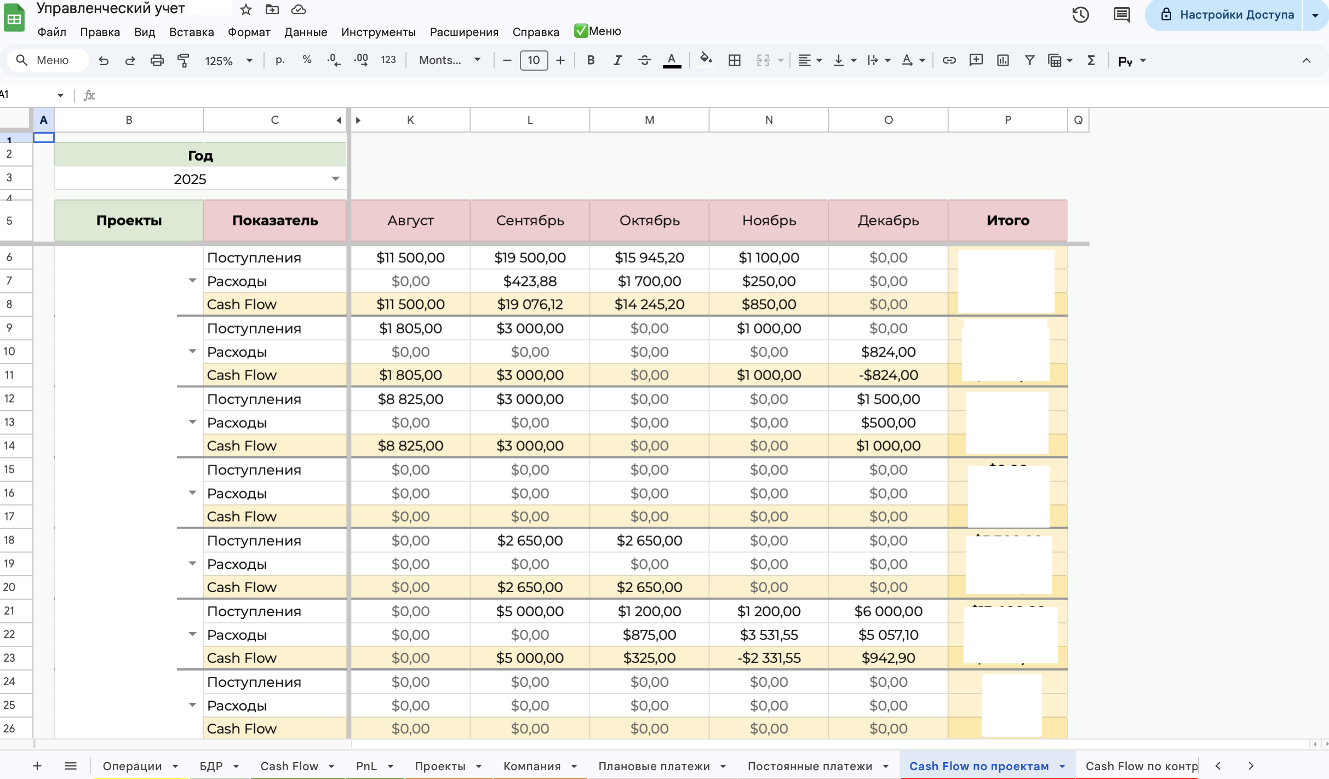The width and height of the screenshot is (1329, 779).
Task: Increase font size with plus
Action: 560,60
